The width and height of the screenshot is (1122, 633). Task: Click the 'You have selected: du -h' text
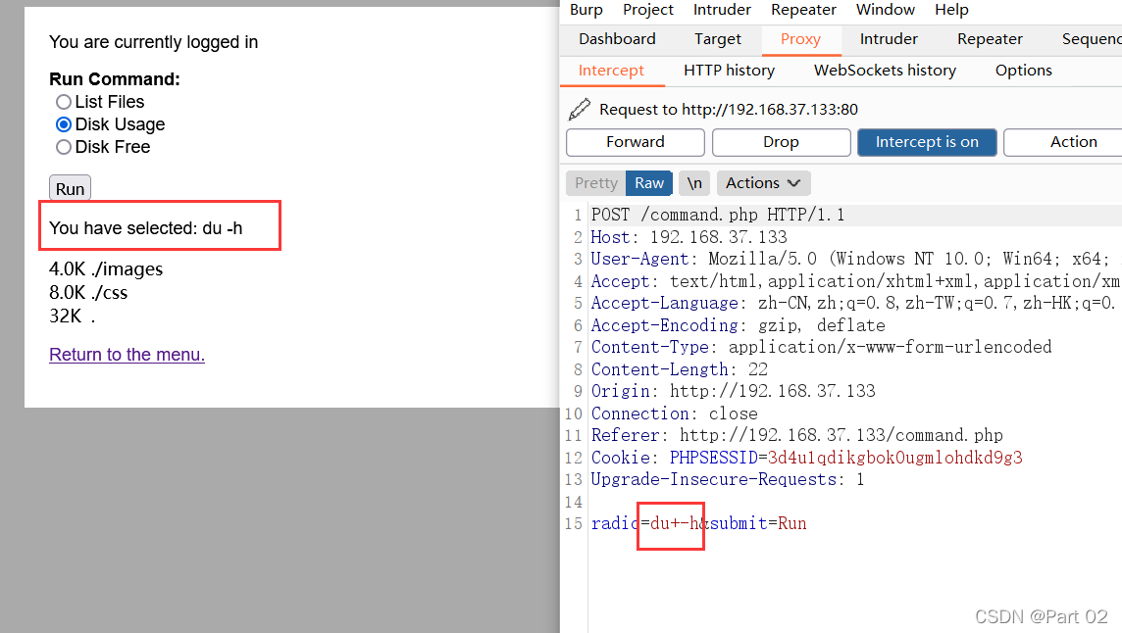pyautogui.click(x=146, y=228)
